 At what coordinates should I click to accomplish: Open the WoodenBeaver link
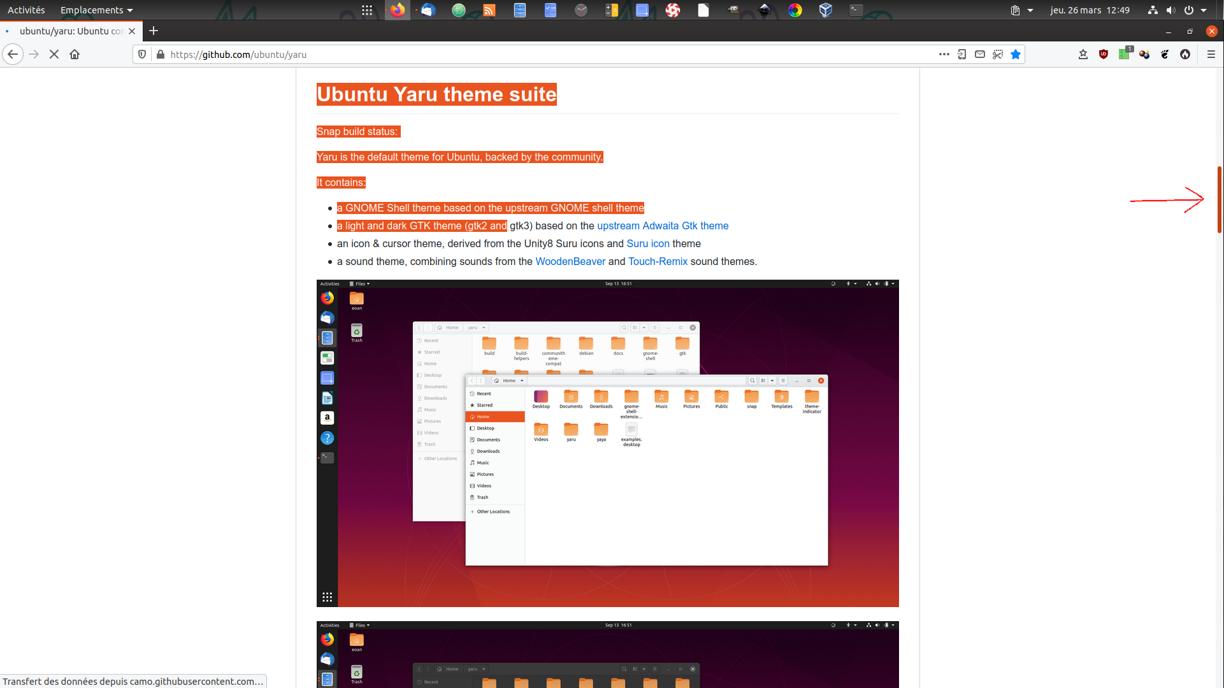click(x=570, y=261)
